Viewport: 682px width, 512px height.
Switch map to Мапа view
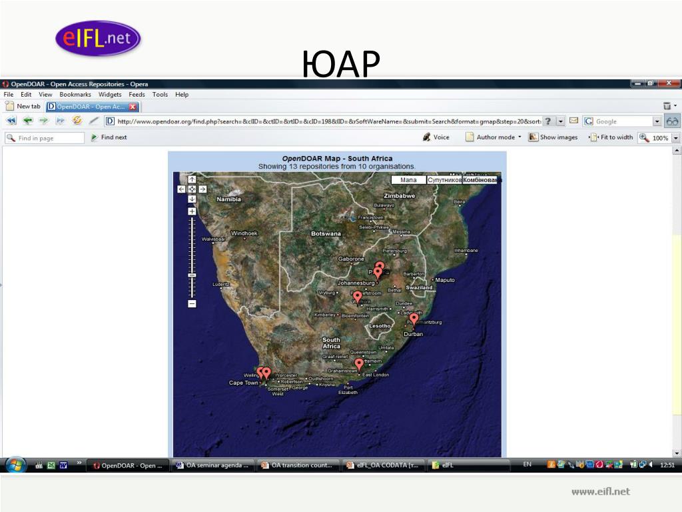[x=408, y=180]
